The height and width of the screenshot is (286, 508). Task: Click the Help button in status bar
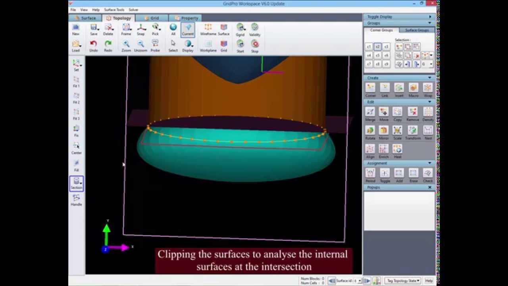429,281
